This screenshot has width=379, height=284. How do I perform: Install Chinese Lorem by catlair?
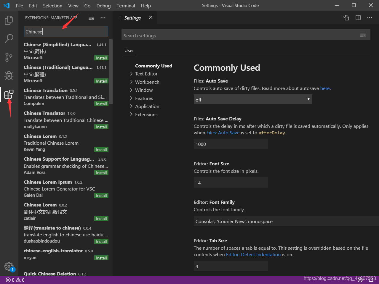101,219
